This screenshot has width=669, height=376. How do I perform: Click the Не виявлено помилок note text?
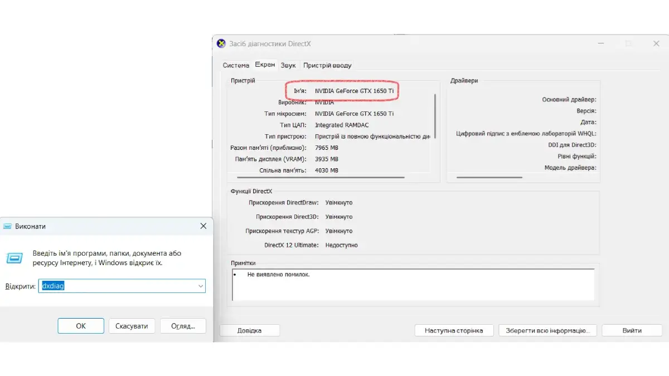click(x=278, y=275)
